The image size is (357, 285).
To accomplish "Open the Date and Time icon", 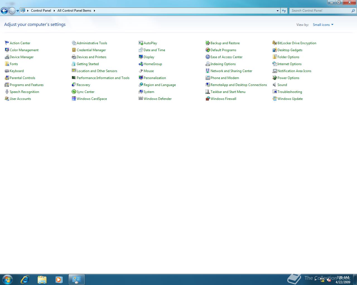I will 141,50.
